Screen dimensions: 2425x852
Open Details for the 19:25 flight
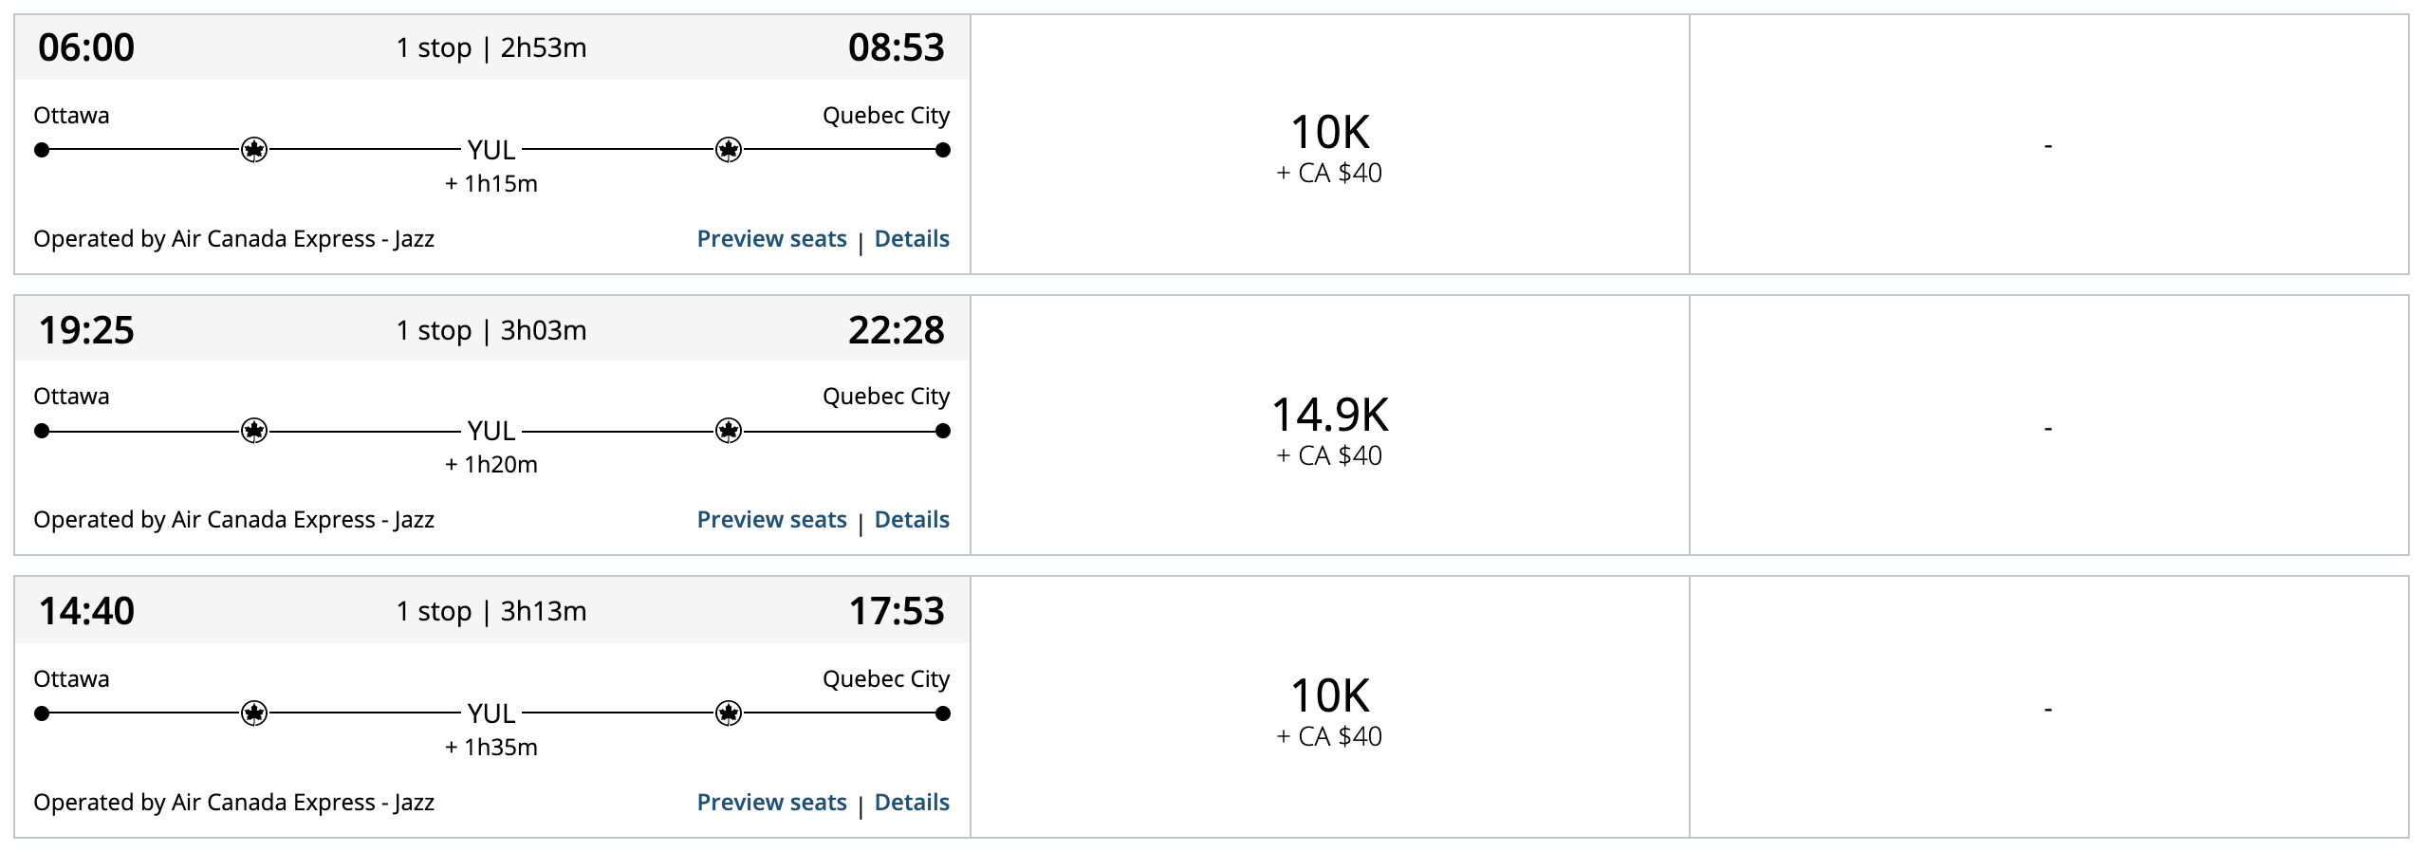912,520
